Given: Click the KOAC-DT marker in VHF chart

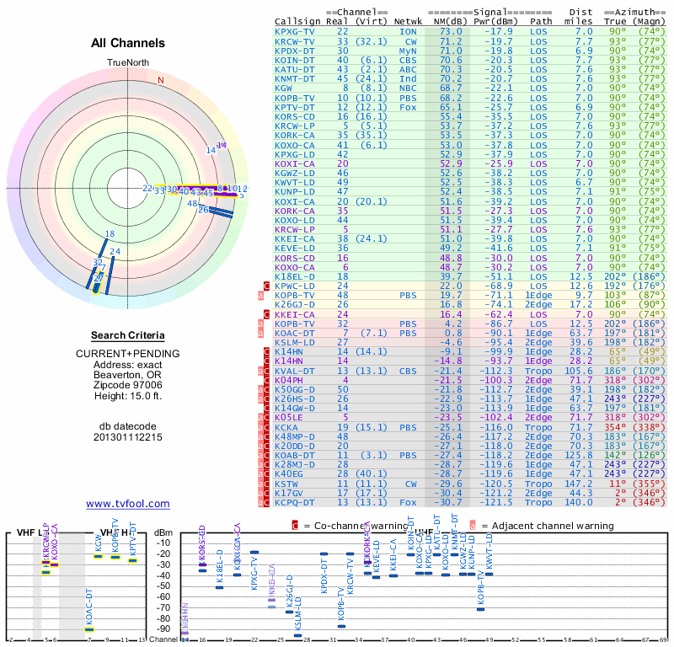Looking at the screenshot, I should (89, 630).
